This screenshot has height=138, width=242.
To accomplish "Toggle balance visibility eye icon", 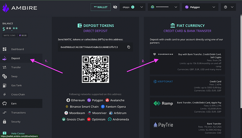I will pos(115,7).
